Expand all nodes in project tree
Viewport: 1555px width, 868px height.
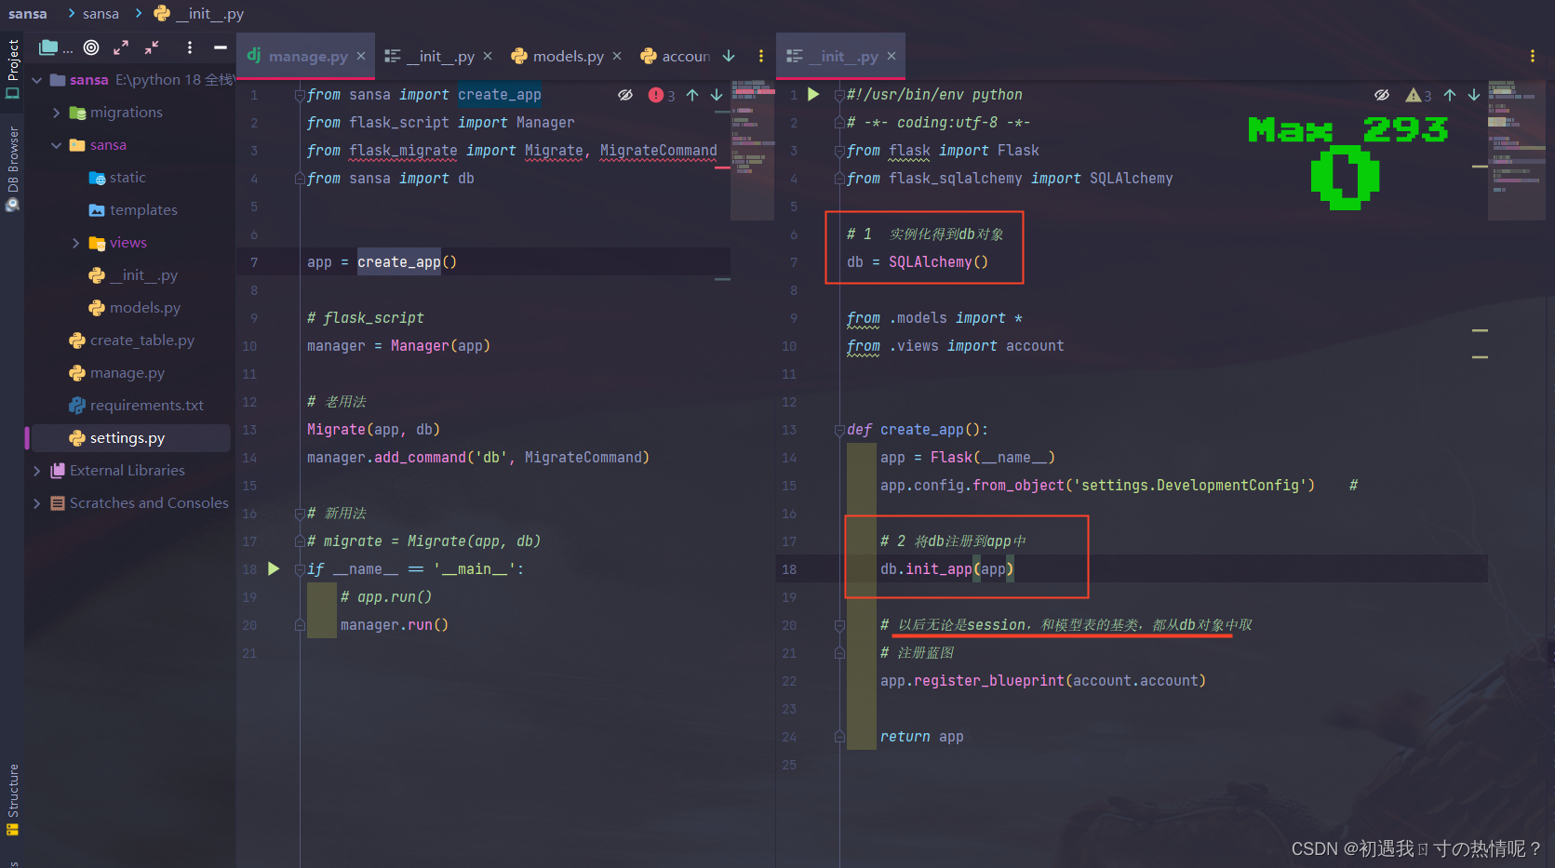pos(121,47)
